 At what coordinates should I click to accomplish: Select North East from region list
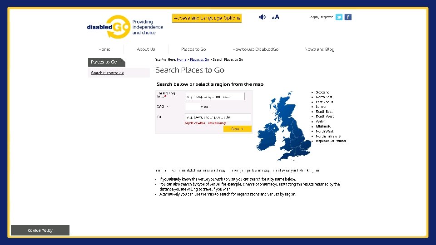coord(324,97)
